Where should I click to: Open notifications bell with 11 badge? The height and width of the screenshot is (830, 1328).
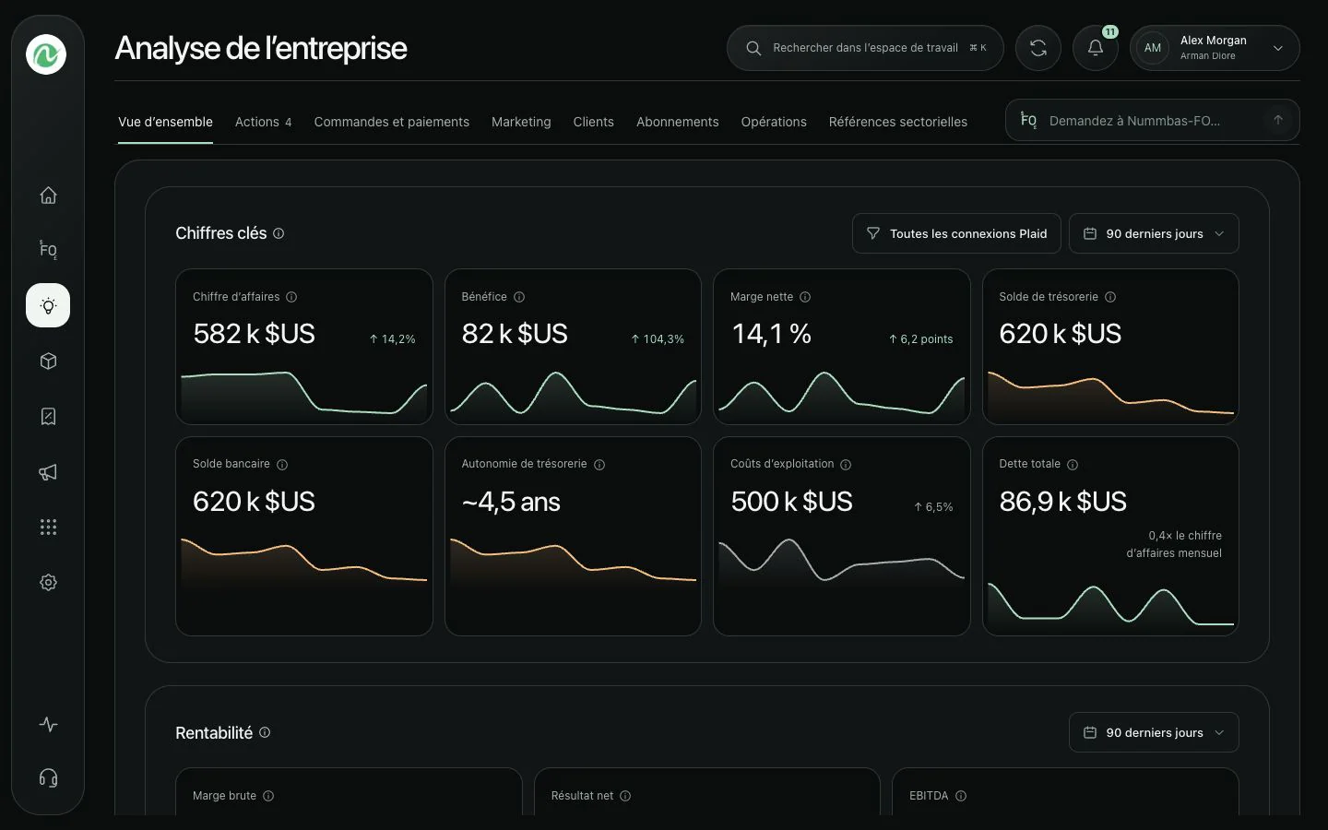click(1096, 48)
